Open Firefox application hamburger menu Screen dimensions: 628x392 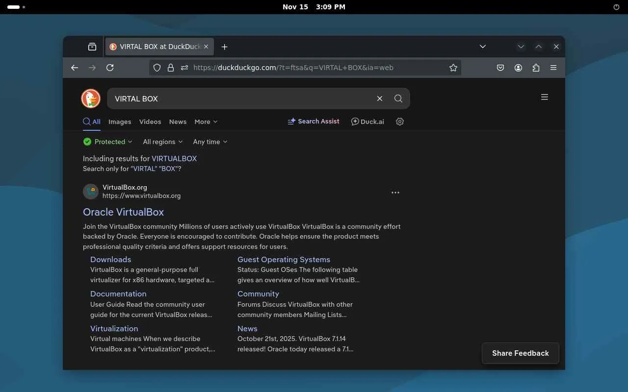(x=553, y=68)
